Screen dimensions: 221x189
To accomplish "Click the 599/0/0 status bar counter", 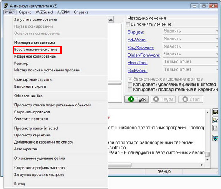I will click(164, 171).
